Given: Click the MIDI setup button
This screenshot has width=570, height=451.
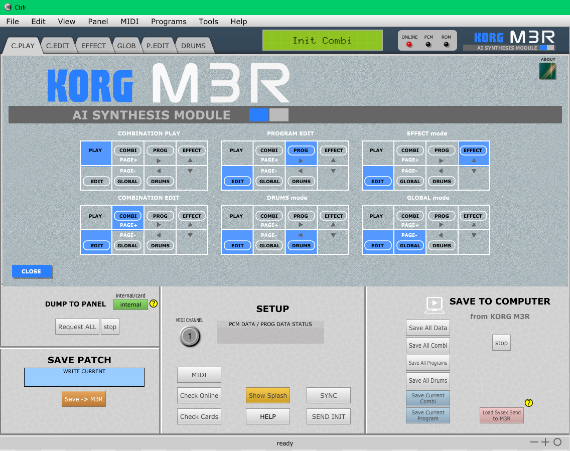Looking at the screenshot, I should click(x=199, y=375).
